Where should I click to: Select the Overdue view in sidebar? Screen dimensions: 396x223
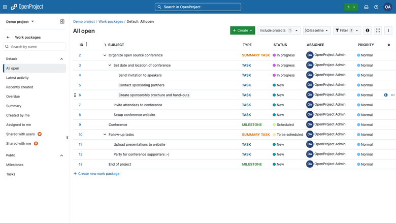tap(13, 97)
